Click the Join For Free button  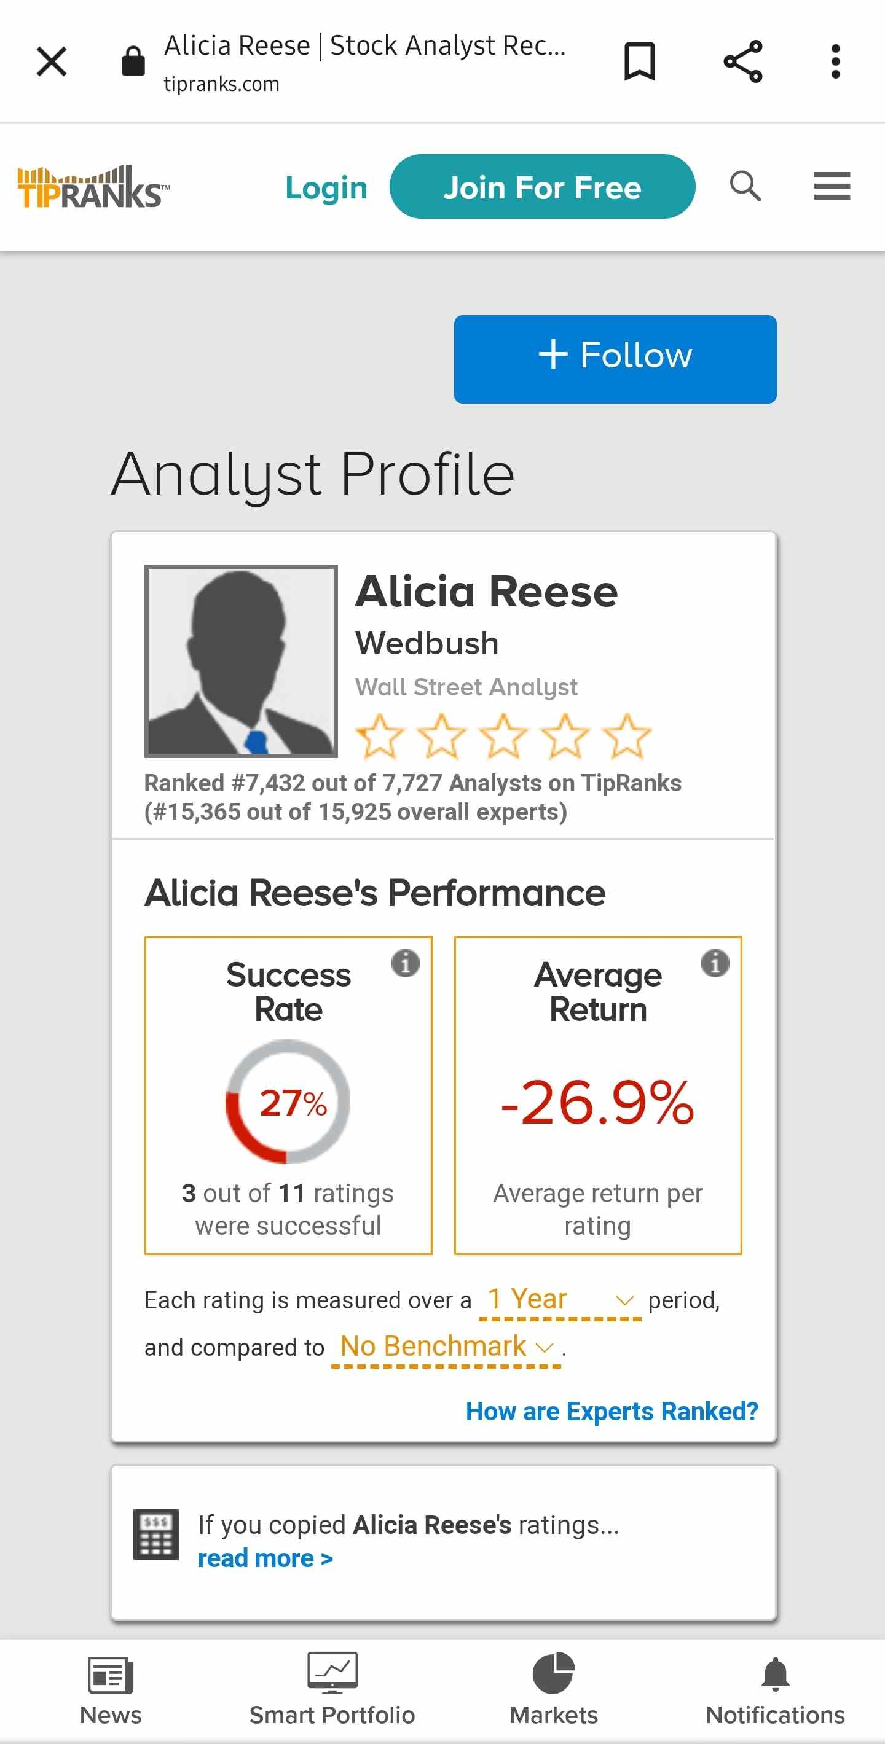[541, 186]
